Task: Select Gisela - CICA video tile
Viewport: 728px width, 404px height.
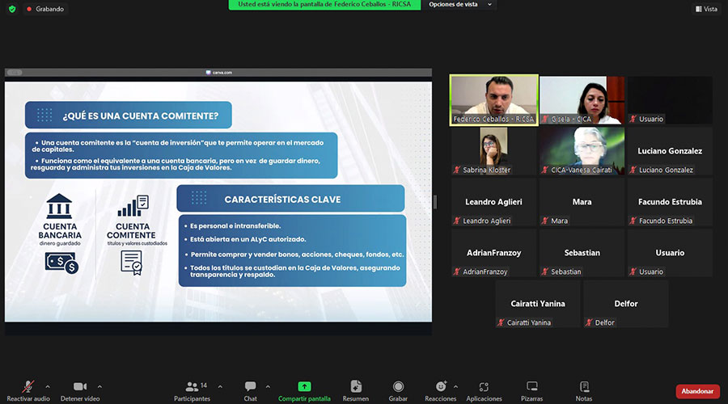Action: (x=582, y=99)
